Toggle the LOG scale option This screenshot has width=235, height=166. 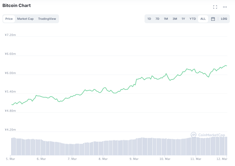(x=224, y=19)
